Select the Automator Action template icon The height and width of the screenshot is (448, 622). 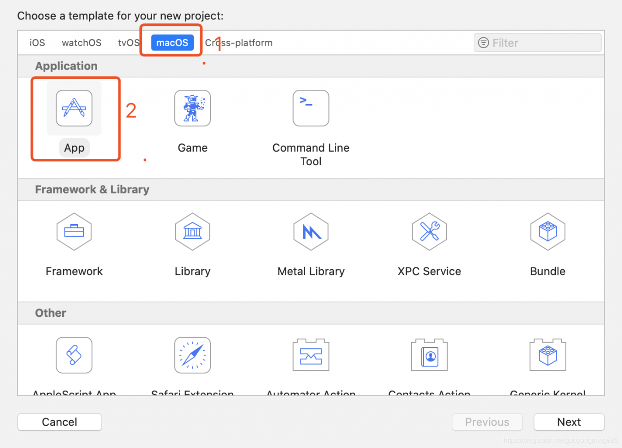[311, 355]
